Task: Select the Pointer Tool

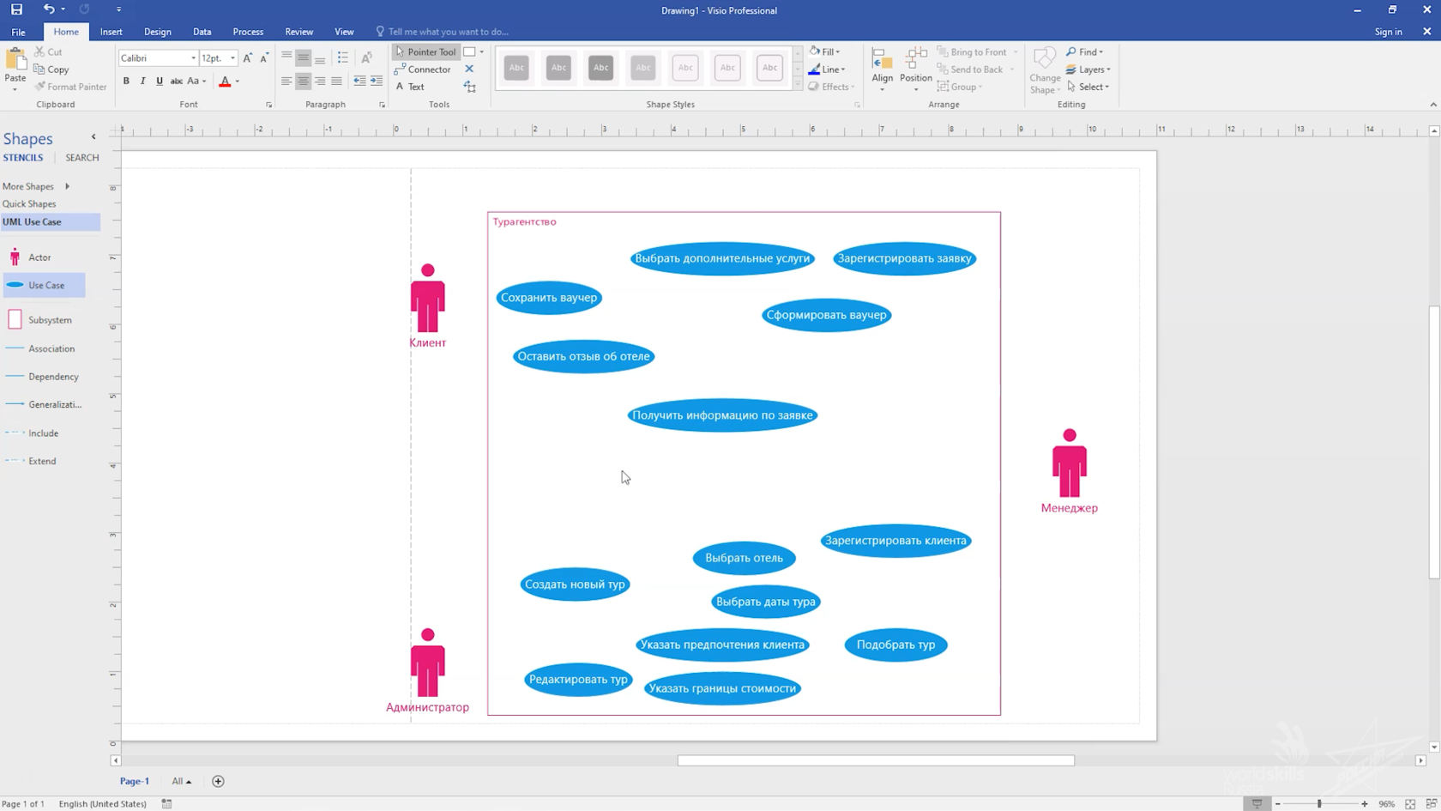Action: coord(425,51)
